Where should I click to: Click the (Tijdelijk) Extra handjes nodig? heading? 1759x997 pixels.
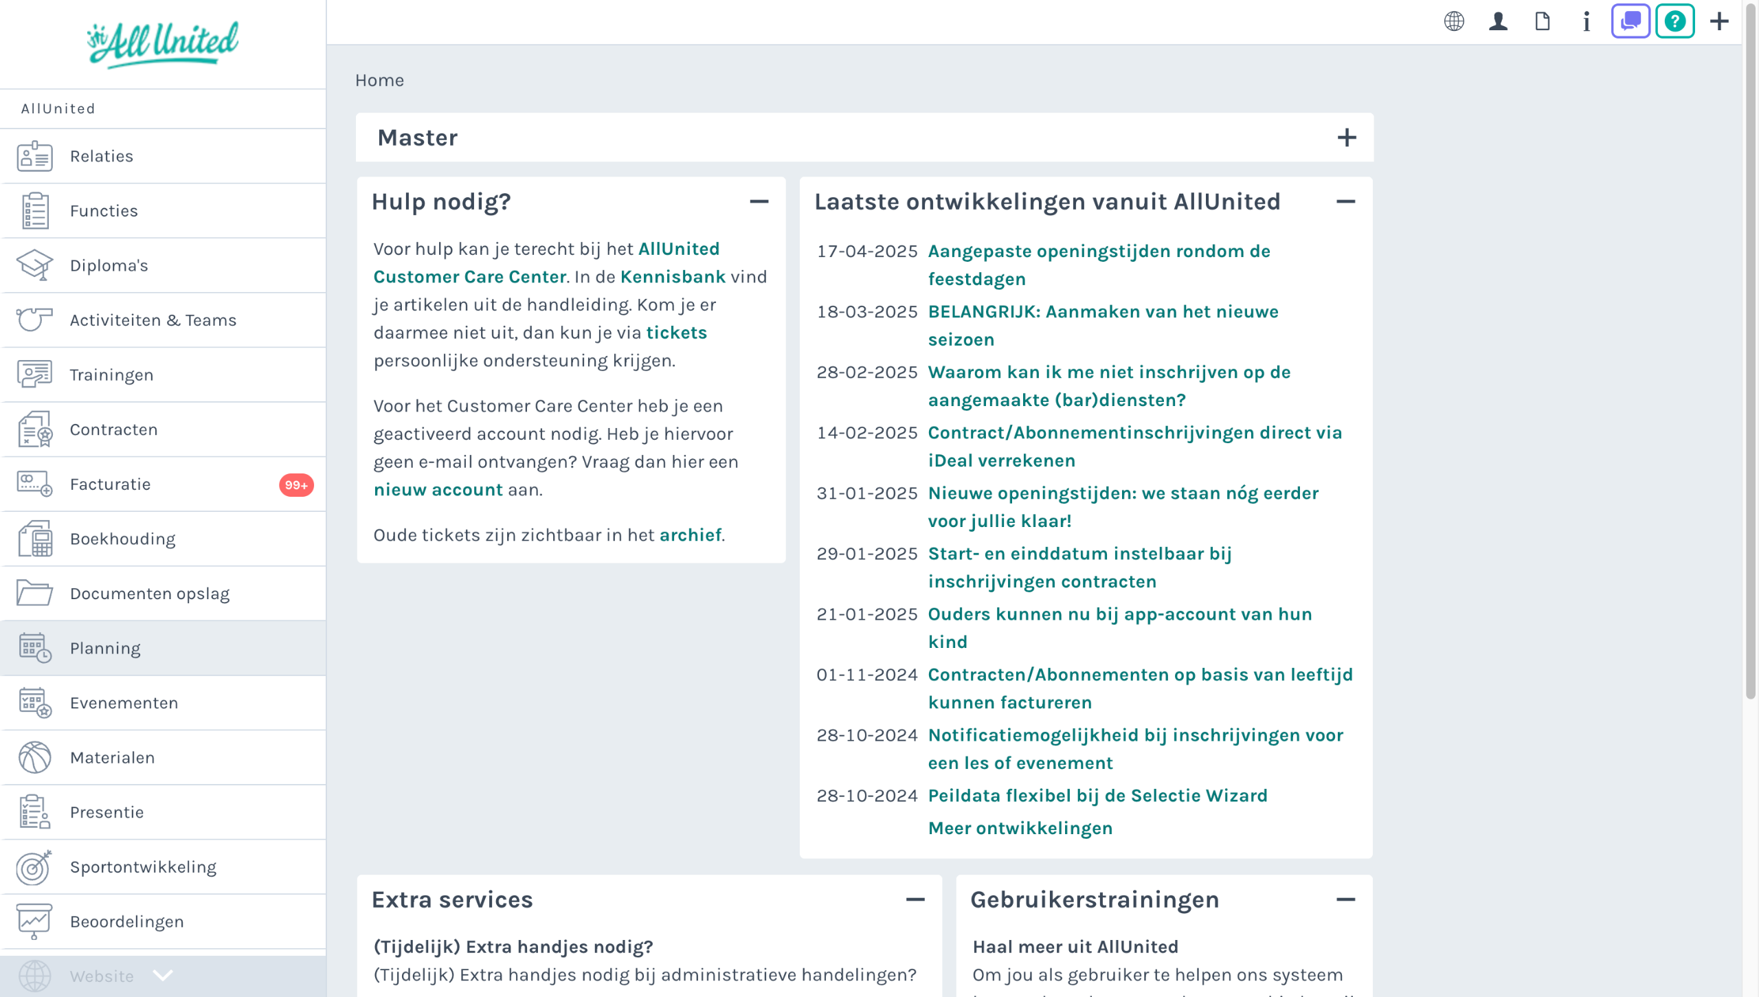(x=513, y=947)
